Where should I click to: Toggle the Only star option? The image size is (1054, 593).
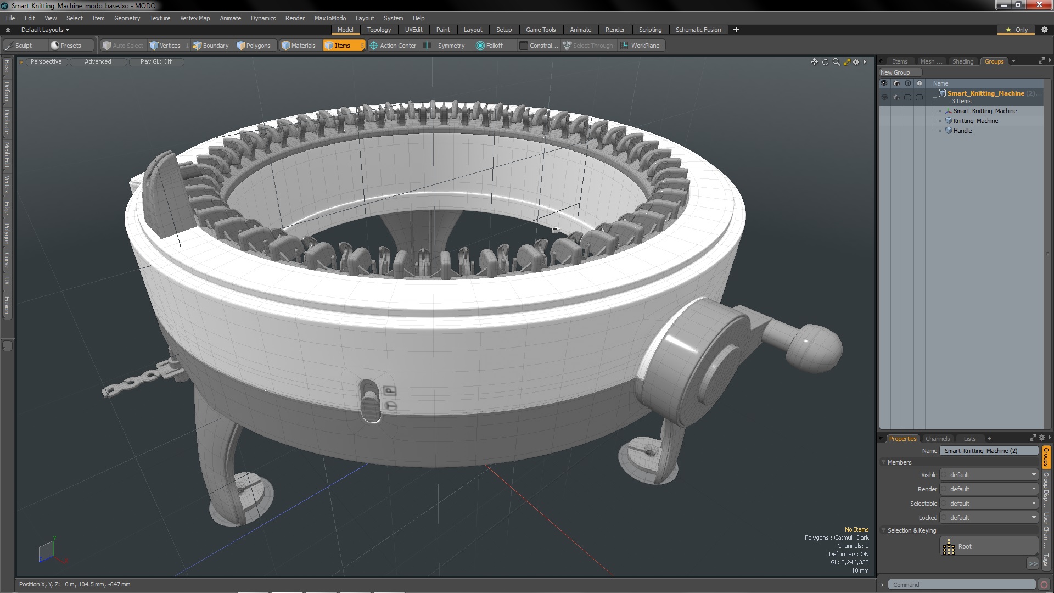point(1017,30)
